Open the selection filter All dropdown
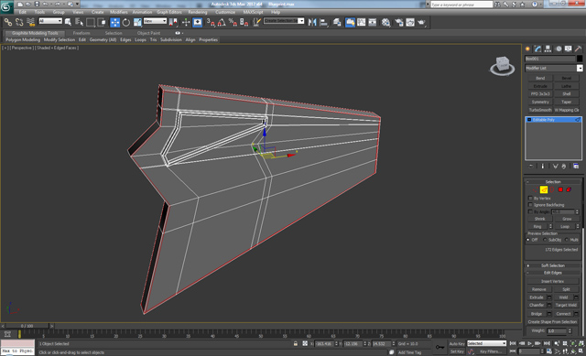The height and width of the screenshot is (356, 586). click(x=50, y=21)
